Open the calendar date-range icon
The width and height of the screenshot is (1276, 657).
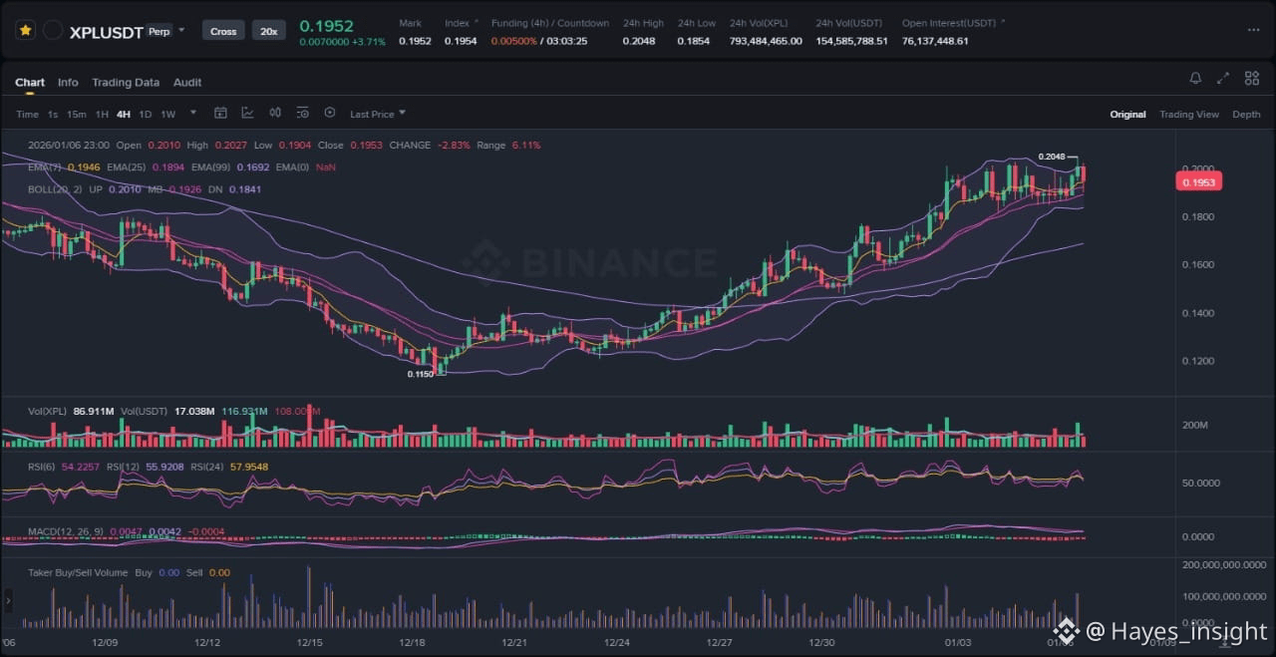tap(220, 114)
